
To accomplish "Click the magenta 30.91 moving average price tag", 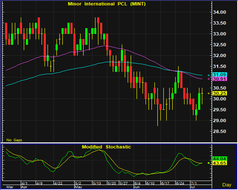I will click(x=220, y=79).
